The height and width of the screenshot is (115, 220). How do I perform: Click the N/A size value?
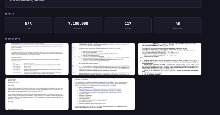pyautogui.click(x=28, y=23)
